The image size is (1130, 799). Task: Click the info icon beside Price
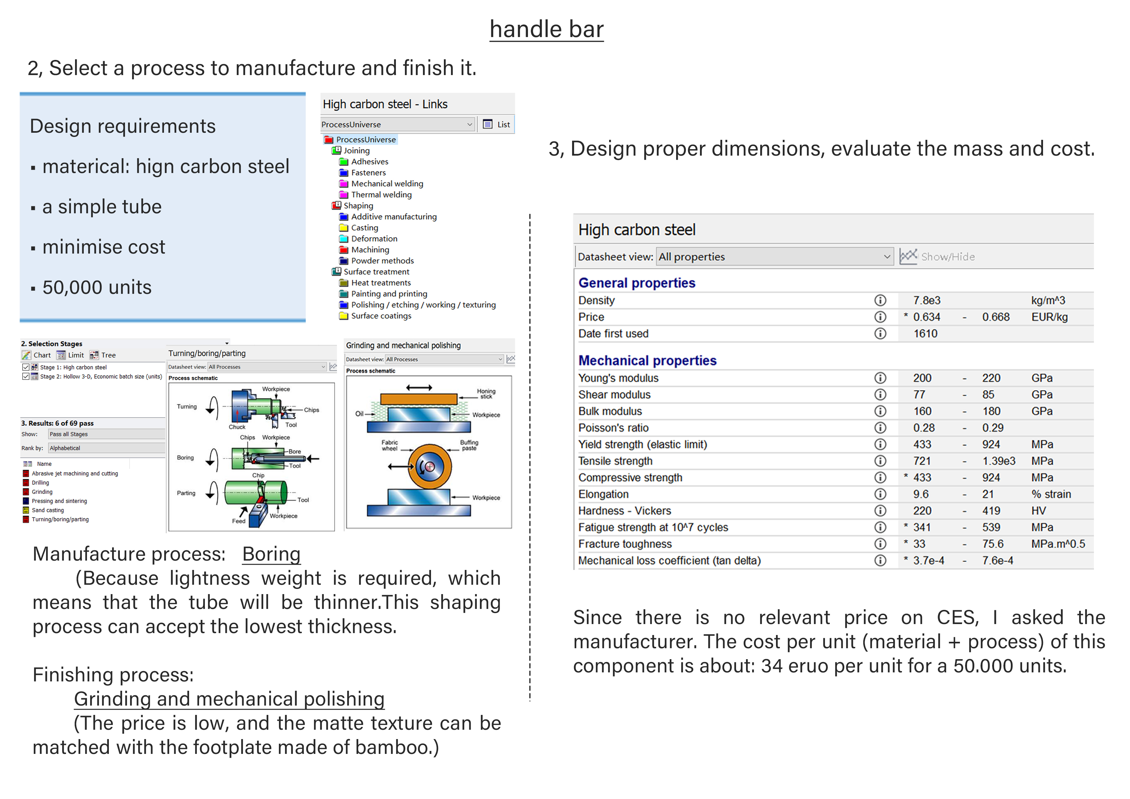[x=880, y=317]
